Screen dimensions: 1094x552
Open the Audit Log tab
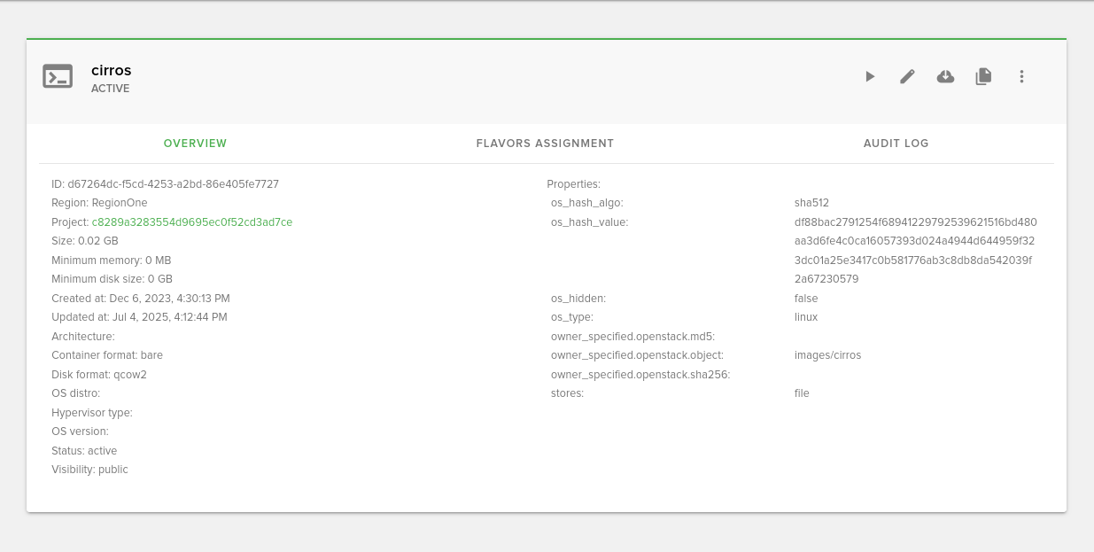tap(896, 144)
